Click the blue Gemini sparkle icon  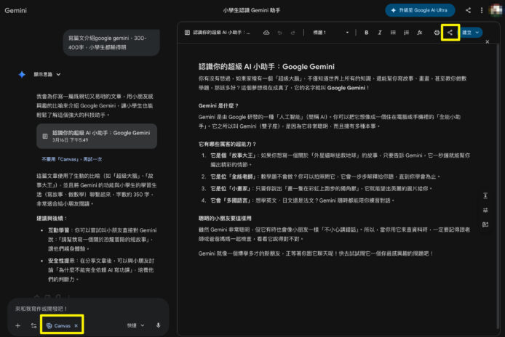[22, 74]
